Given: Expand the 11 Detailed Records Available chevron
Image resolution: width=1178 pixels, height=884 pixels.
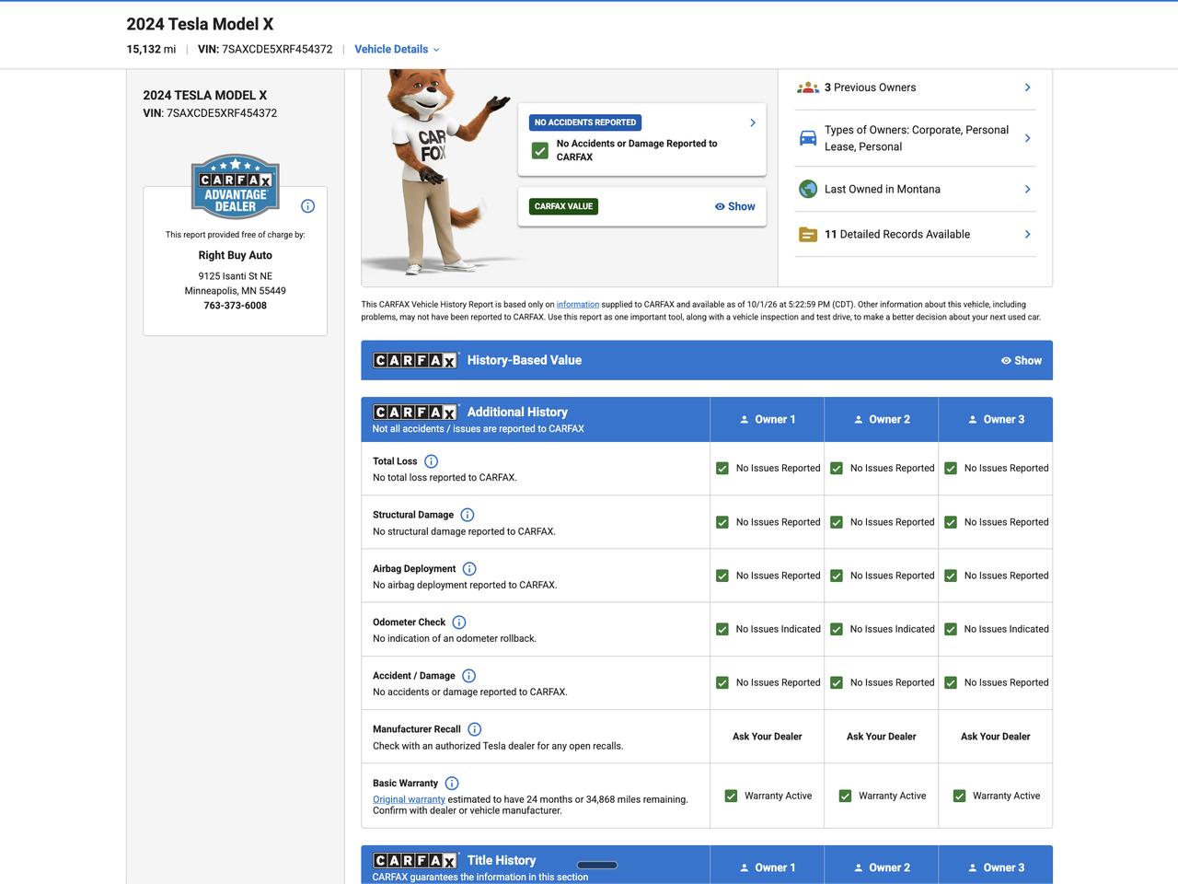Looking at the screenshot, I should (x=1028, y=235).
